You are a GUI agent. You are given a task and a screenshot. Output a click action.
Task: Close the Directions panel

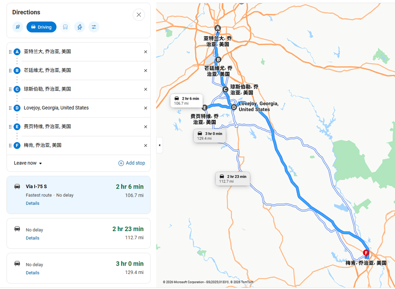click(x=139, y=15)
